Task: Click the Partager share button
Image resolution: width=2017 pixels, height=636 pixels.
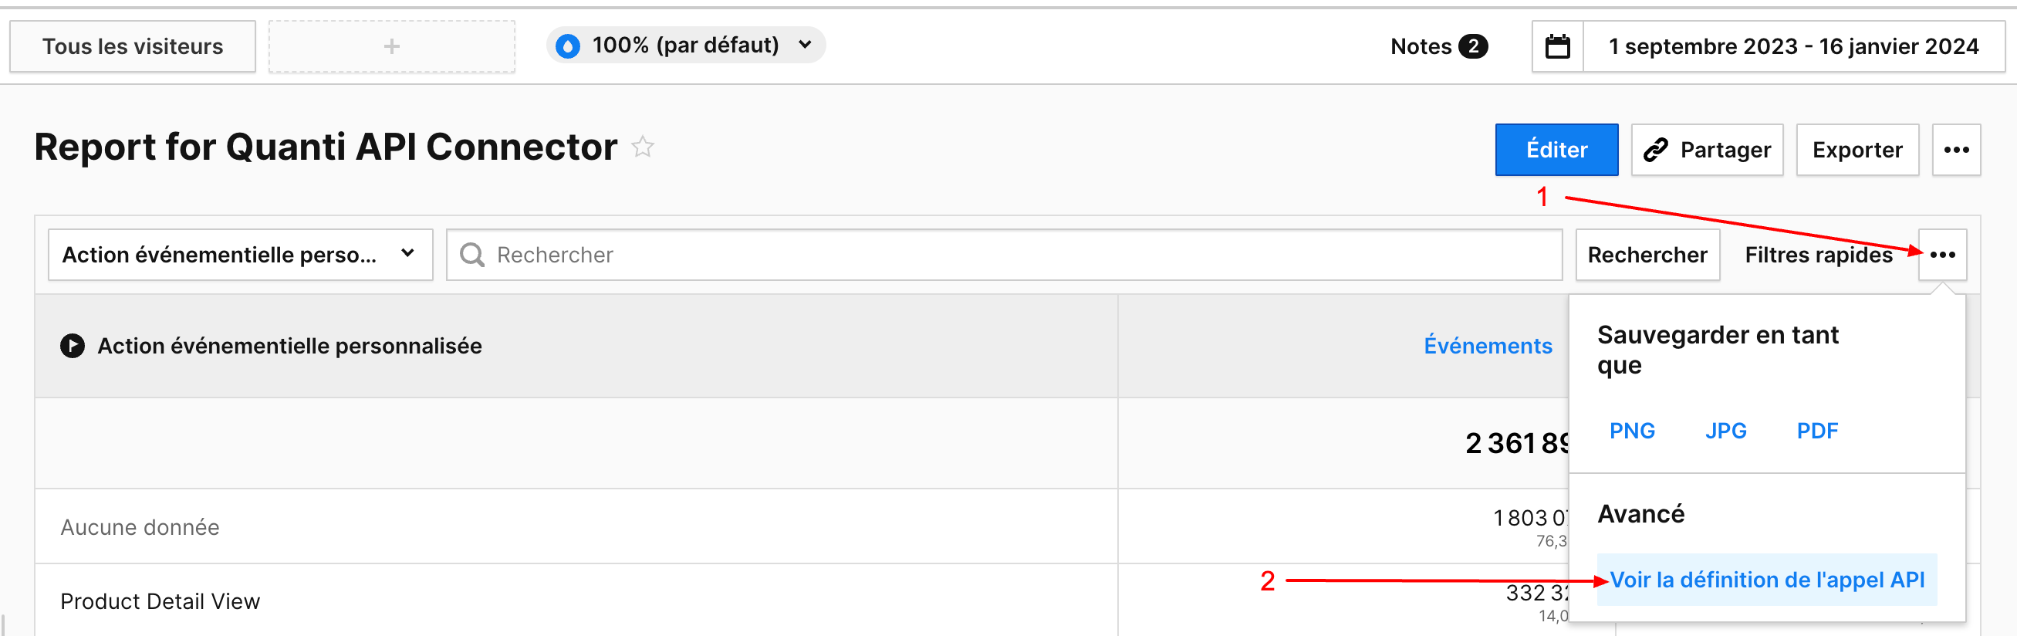Action: (1707, 150)
